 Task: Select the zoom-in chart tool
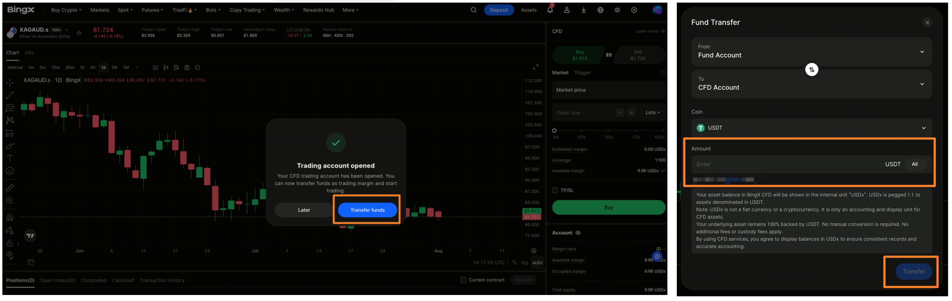(10, 200)
